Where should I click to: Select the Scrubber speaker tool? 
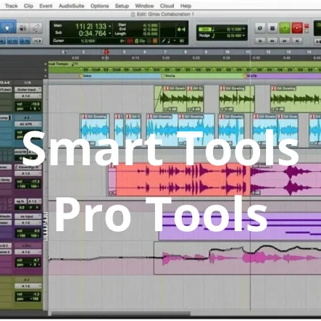coord(22,28)
